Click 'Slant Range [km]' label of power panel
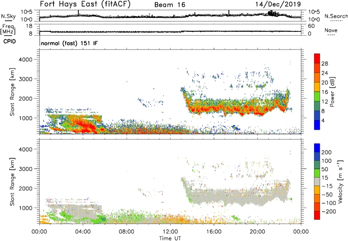The image size is (348, 241). pos(12,92)
